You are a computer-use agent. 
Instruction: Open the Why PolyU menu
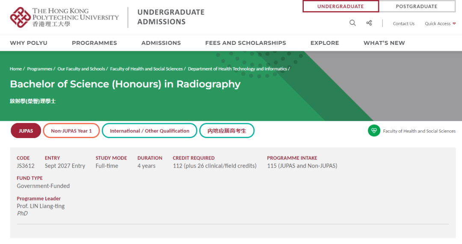[29, 43]
